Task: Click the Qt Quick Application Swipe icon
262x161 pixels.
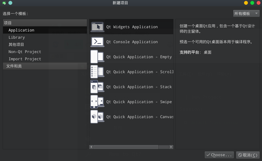Action: [97, 102]
